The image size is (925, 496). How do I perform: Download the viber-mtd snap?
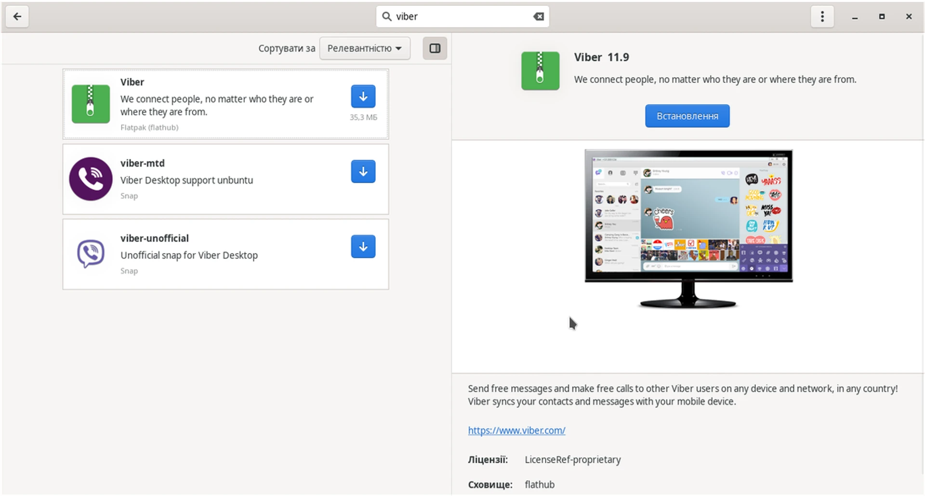coord(363,172)
